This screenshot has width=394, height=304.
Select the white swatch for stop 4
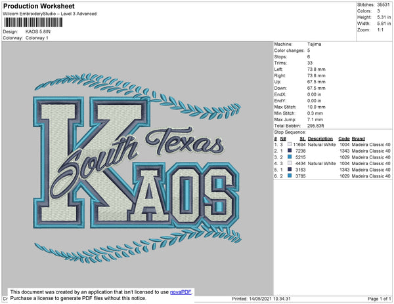tap(290, 163)
